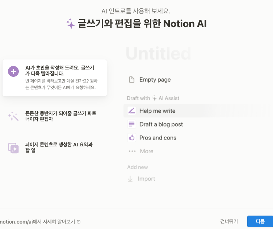
Task: Click the Empty page document icon
Action: tap(132, 80)
